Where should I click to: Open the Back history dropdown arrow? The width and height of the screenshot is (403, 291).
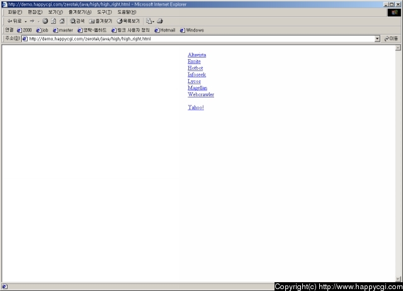click(x=25, y=21)
